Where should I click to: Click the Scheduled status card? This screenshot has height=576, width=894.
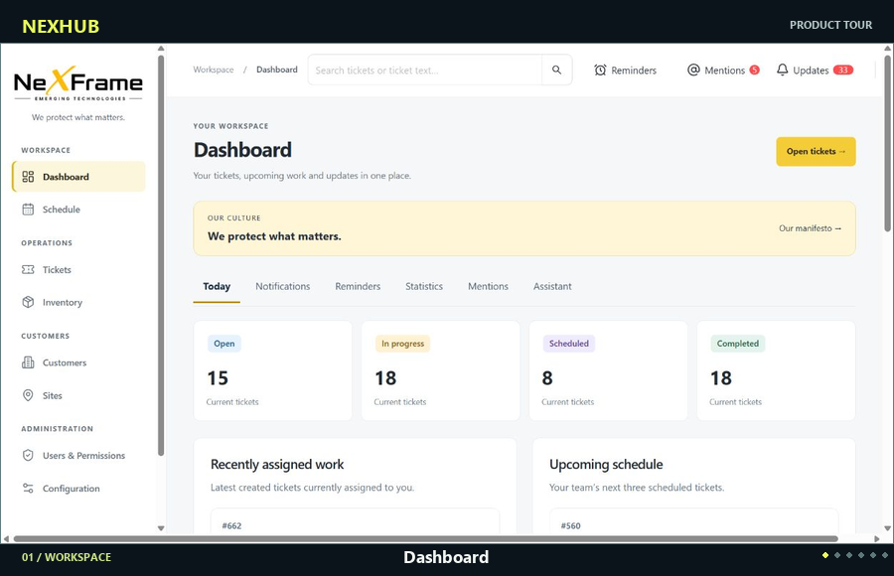608,370
